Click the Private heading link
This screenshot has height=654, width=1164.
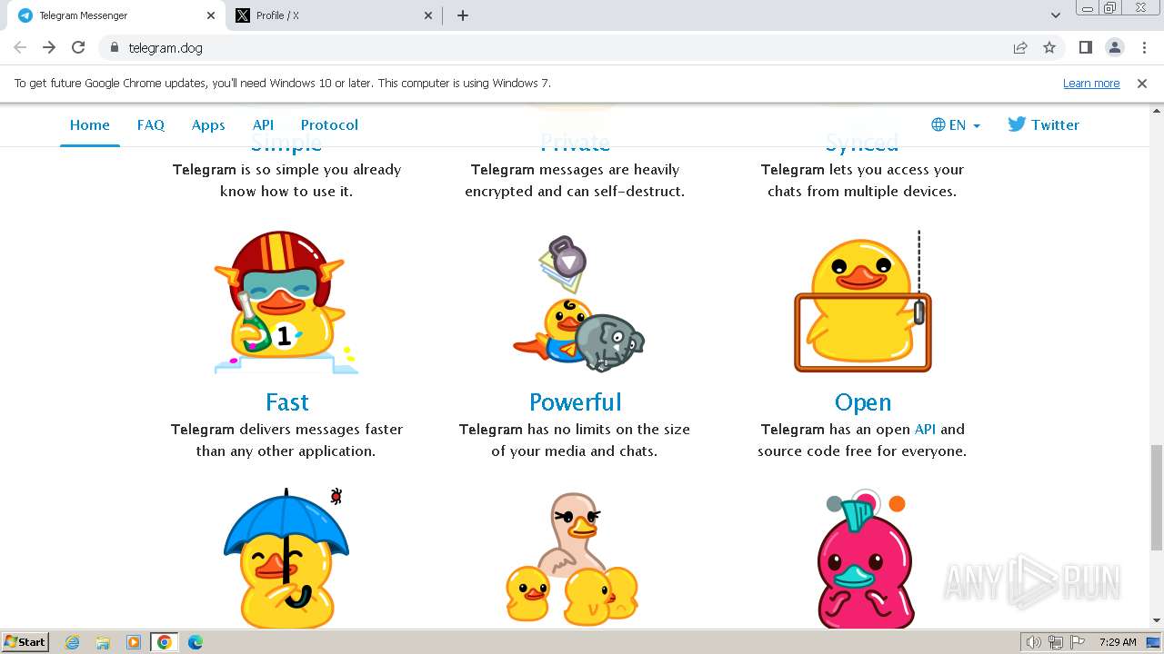(x=576, y=144)
